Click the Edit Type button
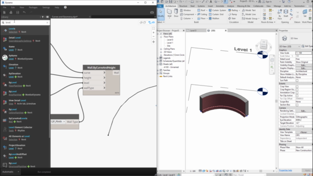The image size is (313, 176). [x=307, y=46]
